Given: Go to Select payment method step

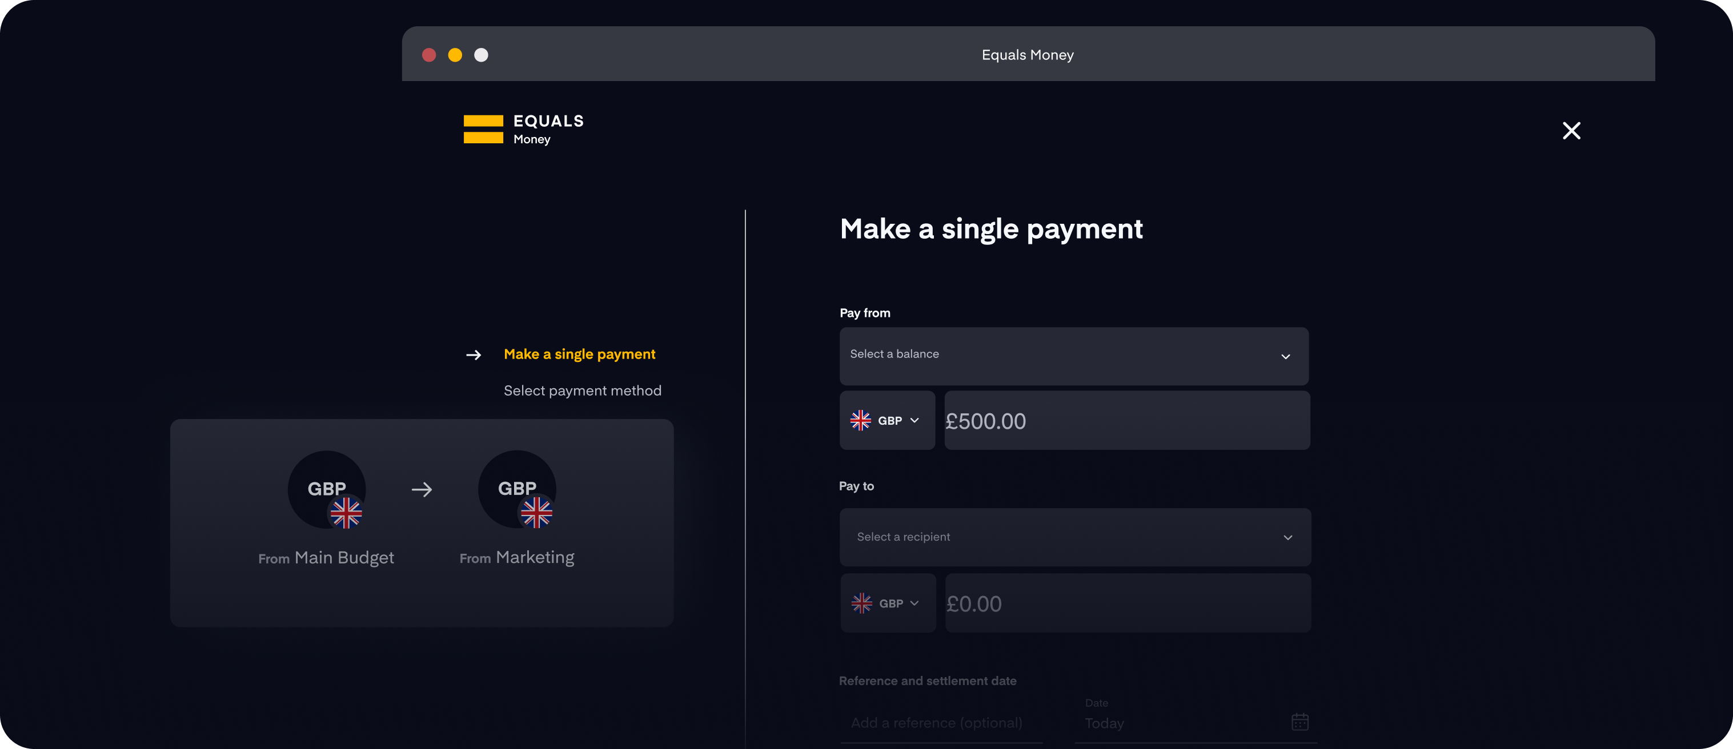Looking at the screenshot, I should [583, 390].
